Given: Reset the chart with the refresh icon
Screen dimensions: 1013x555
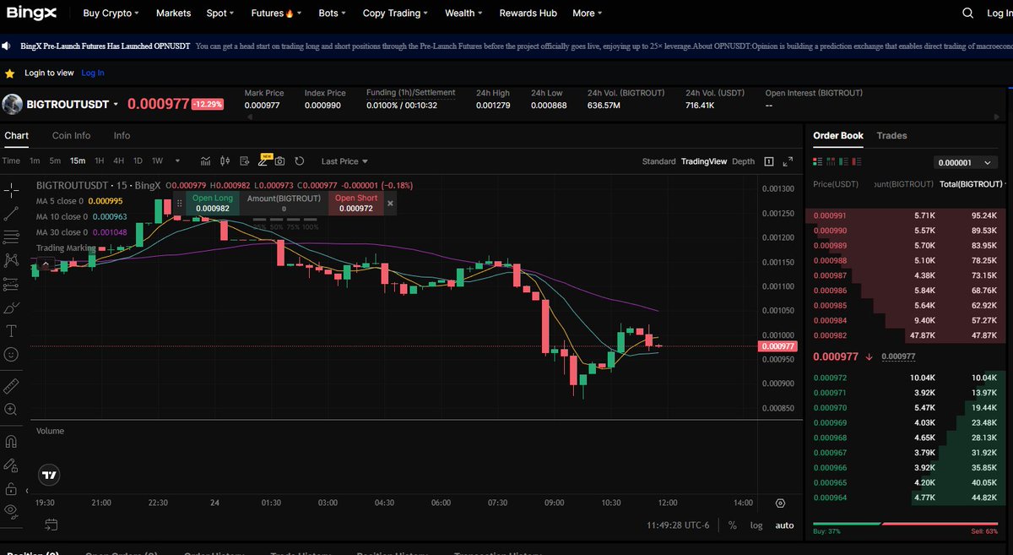Looking at the screenshot, I should pyautogui.click(x=300, y=161).
